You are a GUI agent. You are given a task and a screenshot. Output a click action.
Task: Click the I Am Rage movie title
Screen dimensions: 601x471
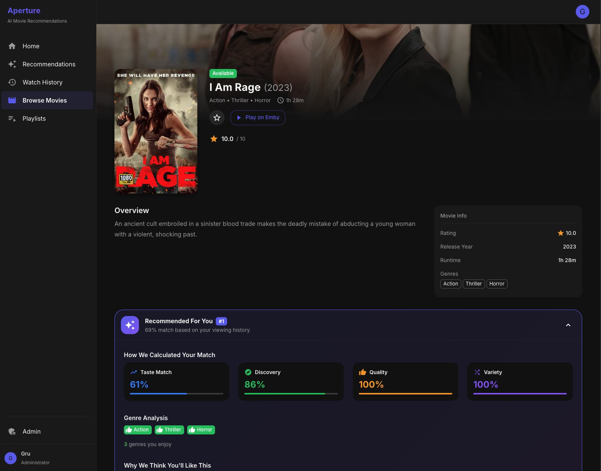(235, 87)
